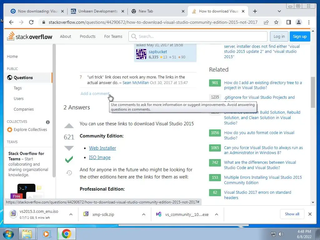Launch Windows Media Player from taskbar
Screen dimensions: 320x240
(x=46, y=234)
